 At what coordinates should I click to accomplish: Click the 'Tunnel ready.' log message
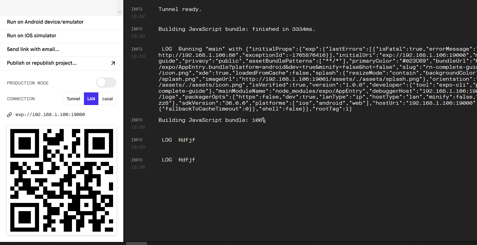pyautogui.click(x=180, y=9)
